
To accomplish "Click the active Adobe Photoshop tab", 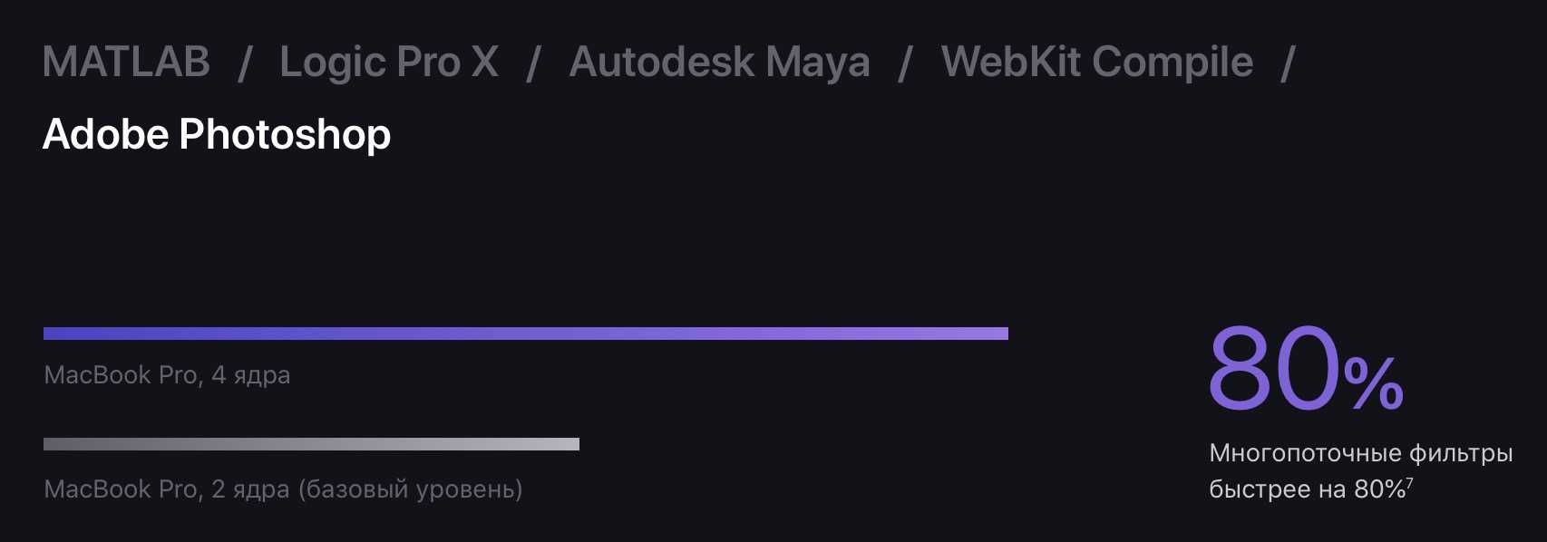I will 217,135.
